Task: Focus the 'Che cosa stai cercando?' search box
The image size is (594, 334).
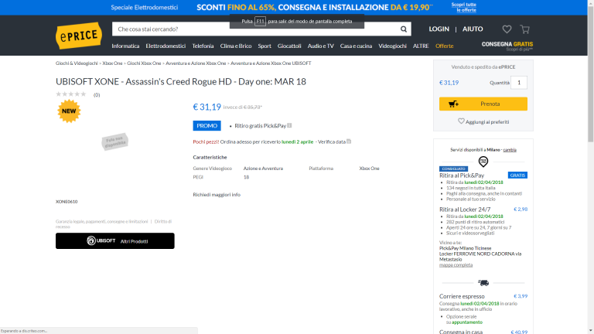Action: pyautogui.click(x=254, y=29)
